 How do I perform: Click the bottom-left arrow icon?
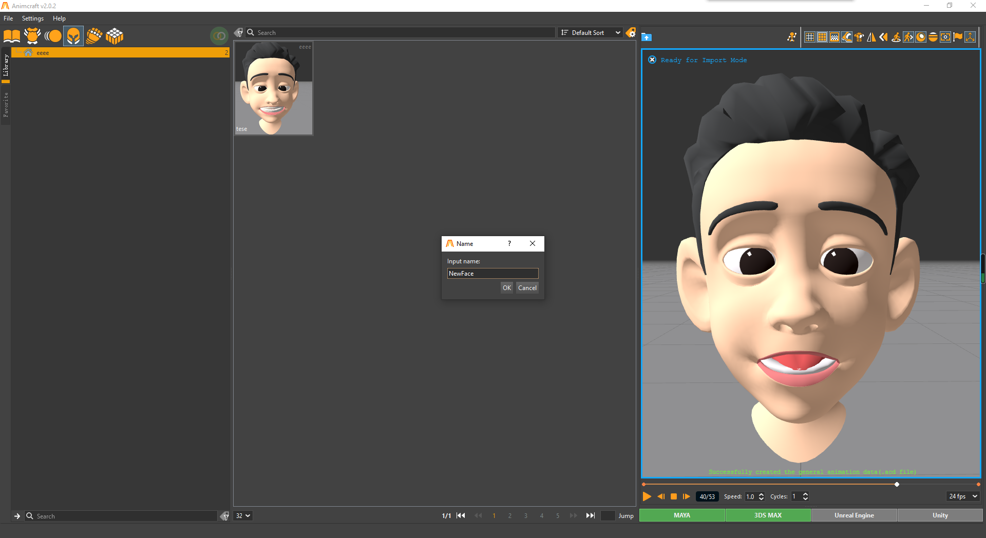click(17, 516)
